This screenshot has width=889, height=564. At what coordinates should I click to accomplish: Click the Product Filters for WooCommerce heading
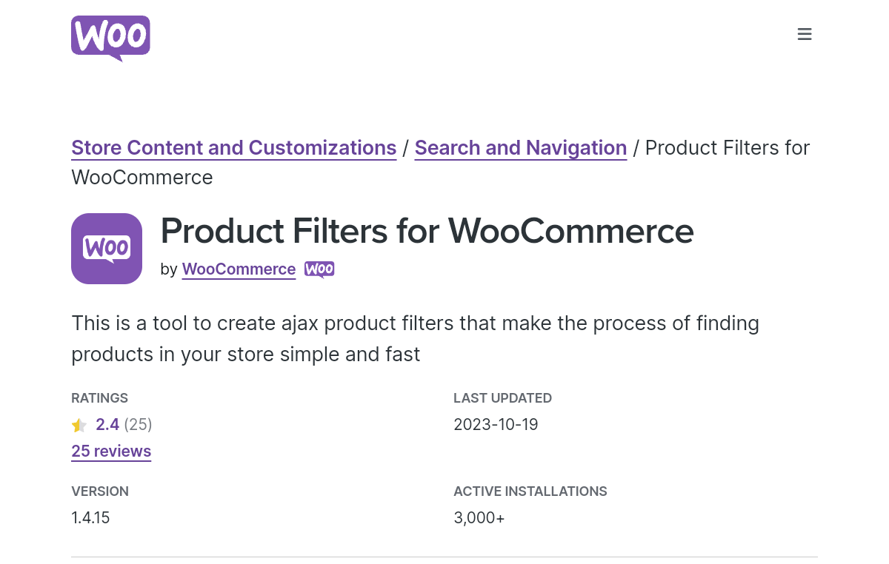pos(427,231)
